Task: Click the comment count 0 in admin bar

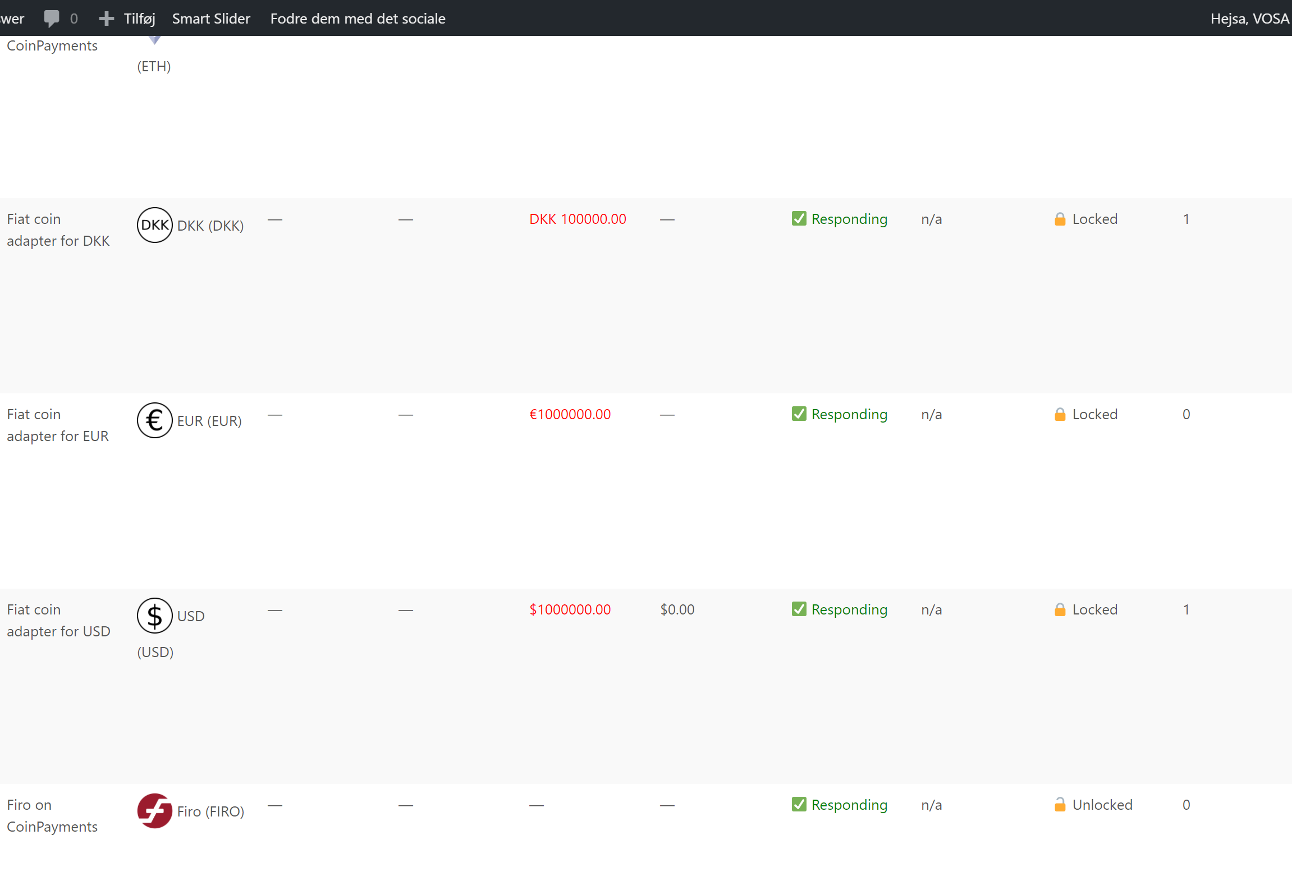Action: point(74,19)
